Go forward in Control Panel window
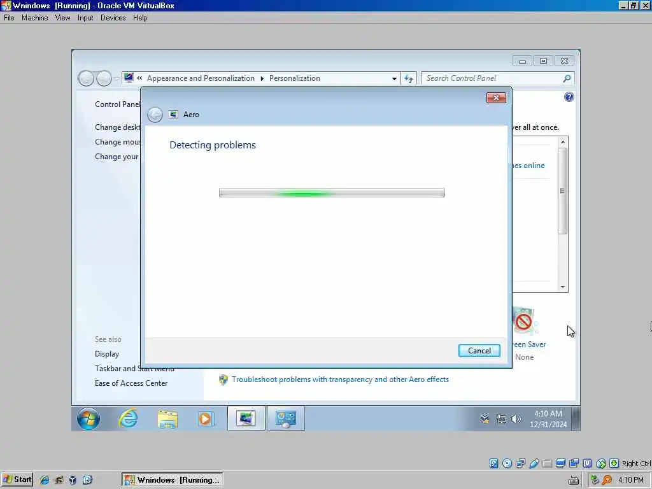This screenshot has width=652, height=489. pyautogui.click(x=104, y=78)
